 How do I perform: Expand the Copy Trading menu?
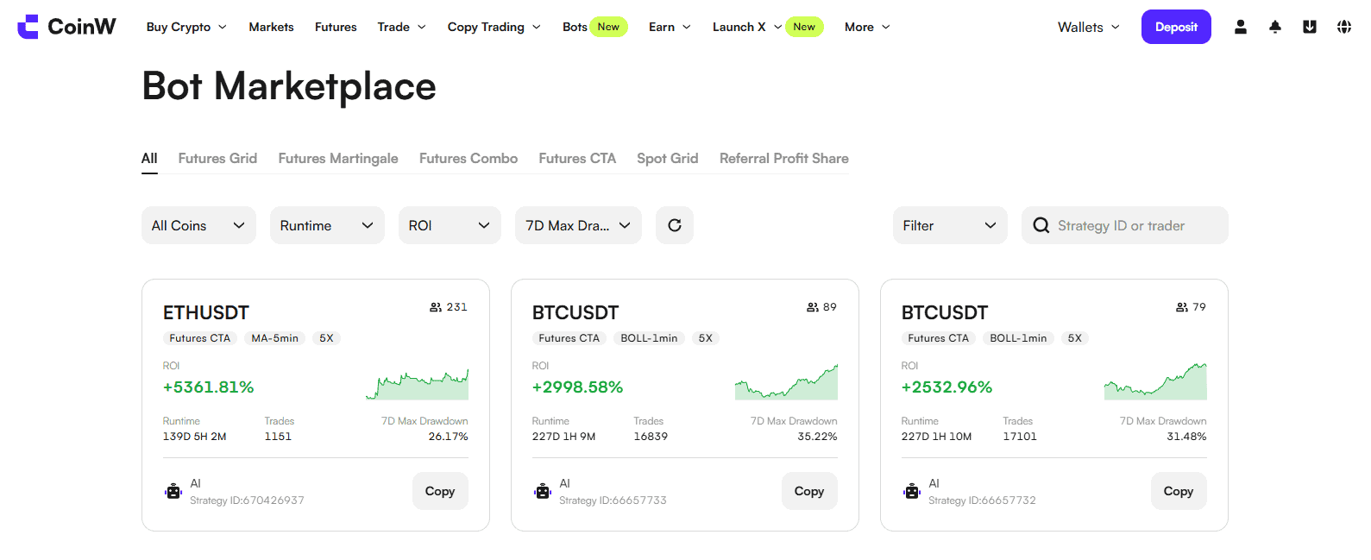494,27
